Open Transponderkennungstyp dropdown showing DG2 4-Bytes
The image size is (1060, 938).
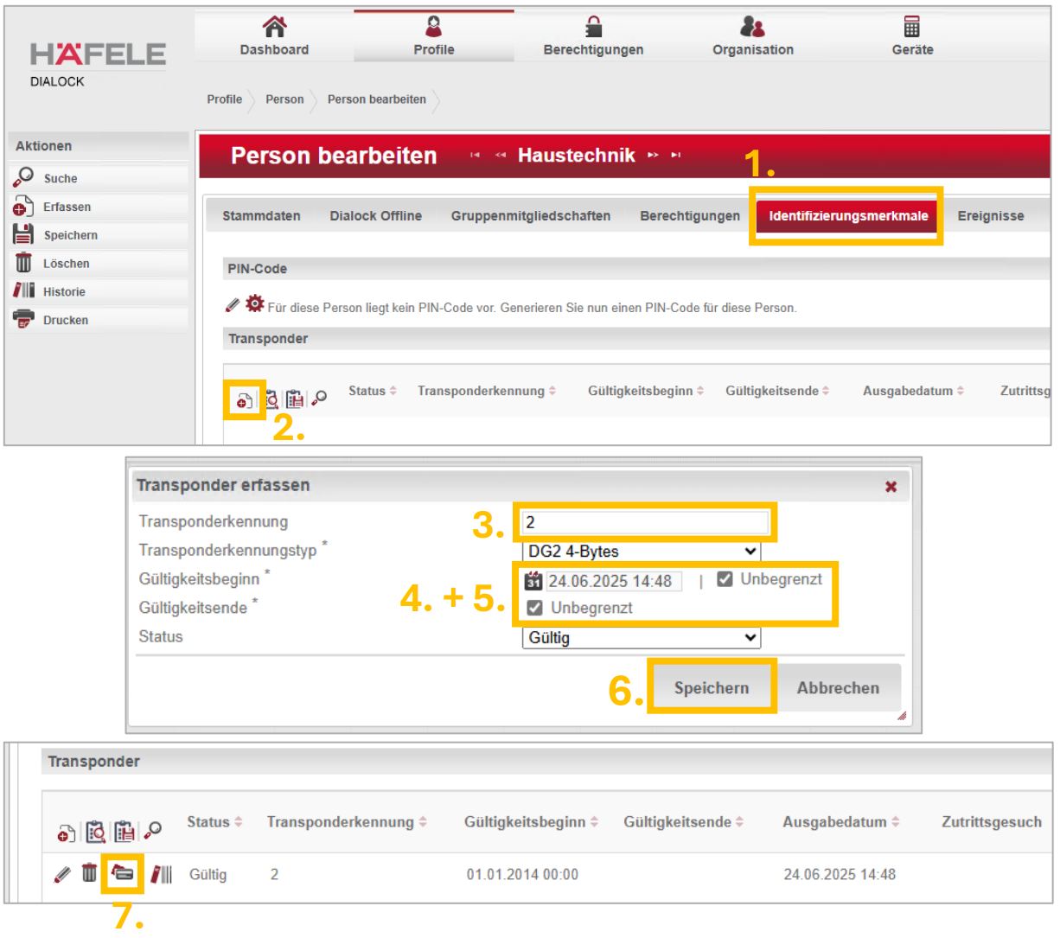tap(641, 552)
